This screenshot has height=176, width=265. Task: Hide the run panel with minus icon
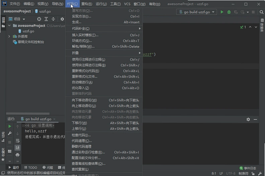click(x=255, y=120)
